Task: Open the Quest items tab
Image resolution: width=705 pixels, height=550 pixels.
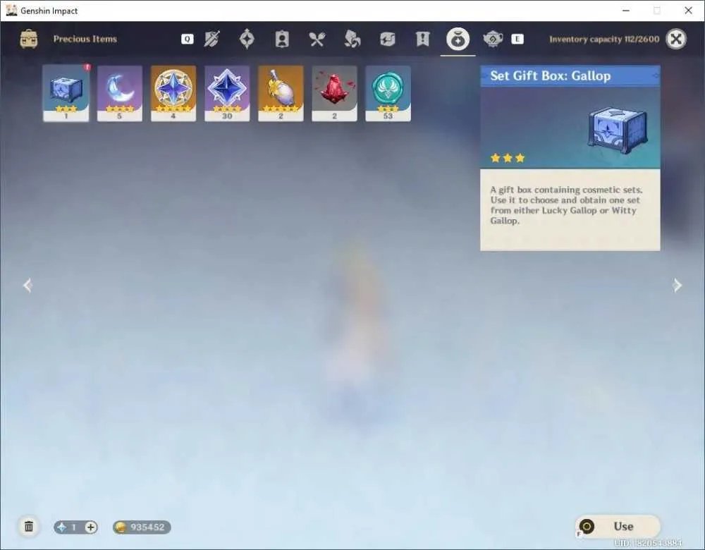Action: pyautogui.click(x=422, y=39)
